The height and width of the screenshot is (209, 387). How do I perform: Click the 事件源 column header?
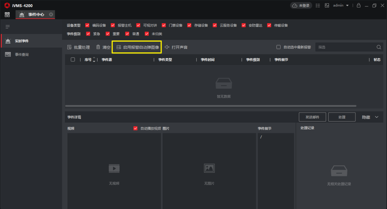click(107, 60)
